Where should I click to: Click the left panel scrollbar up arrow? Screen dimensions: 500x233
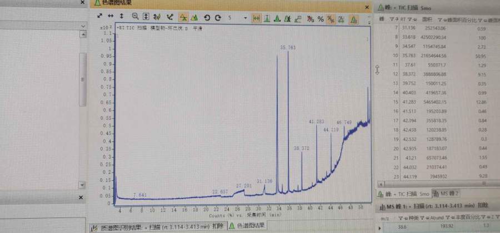tap(83, 34)
